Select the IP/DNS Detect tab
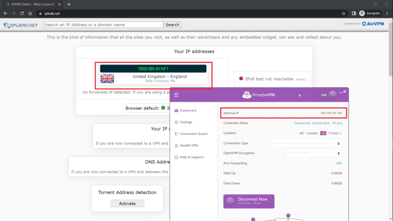Screen dimensions: 393x221 (x=33, y=4)
